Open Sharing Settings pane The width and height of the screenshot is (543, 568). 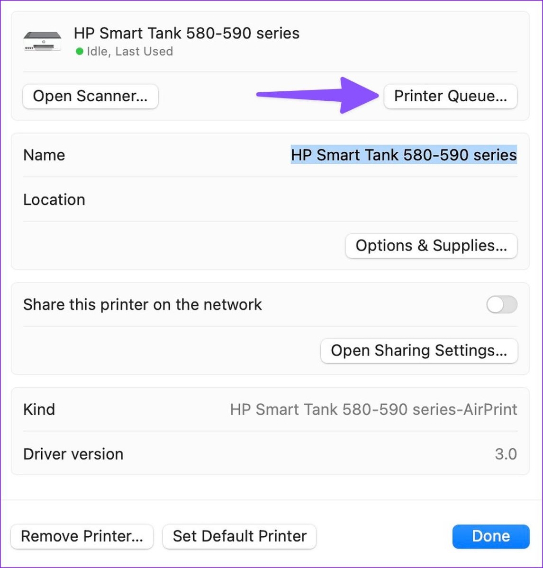coord(419,351)
